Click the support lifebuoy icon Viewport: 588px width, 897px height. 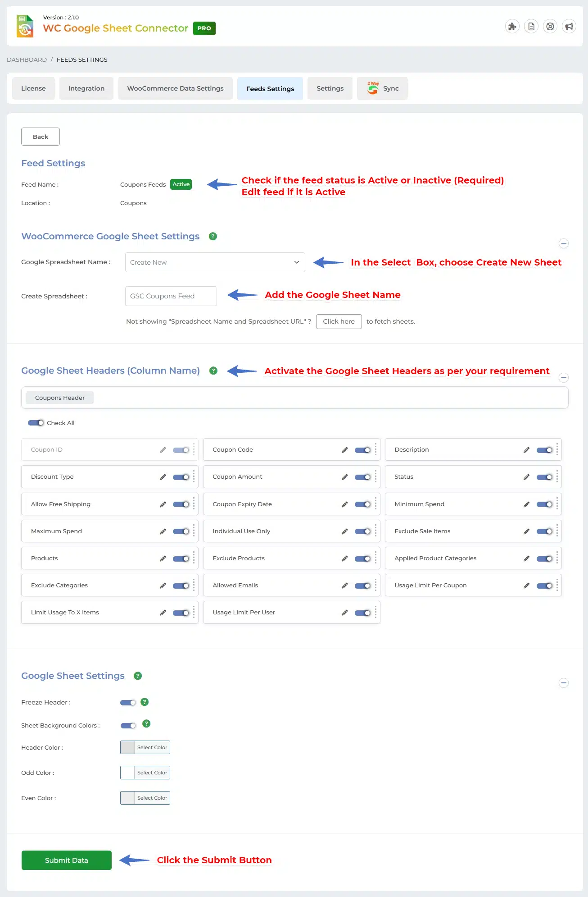coord(550,27)
